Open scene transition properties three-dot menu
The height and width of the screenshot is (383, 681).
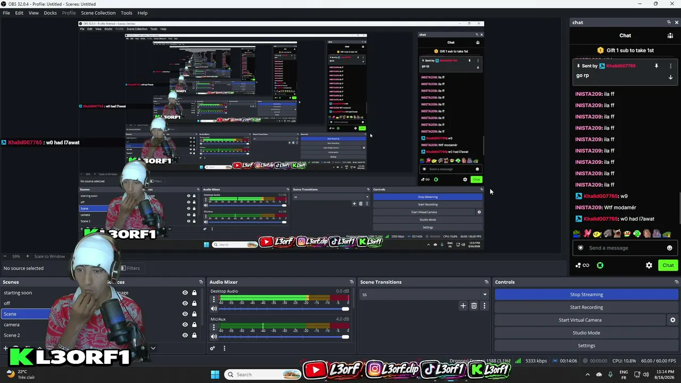click(484, 306)
